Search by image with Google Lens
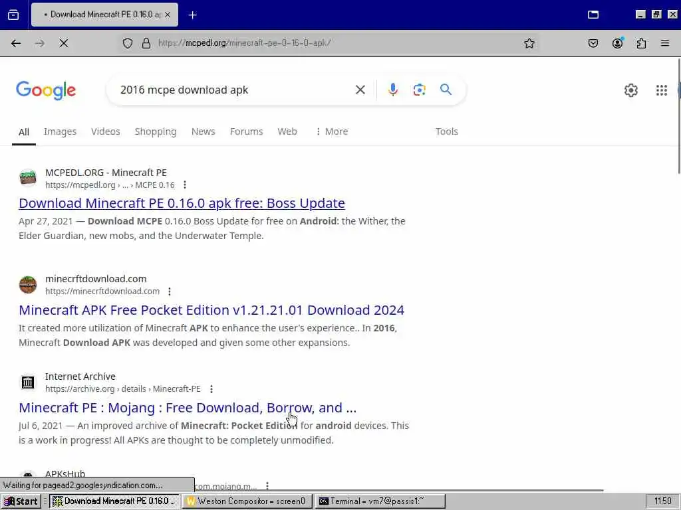Image resolution: width=681 pixels, height=510 pixels. (419, 90)
